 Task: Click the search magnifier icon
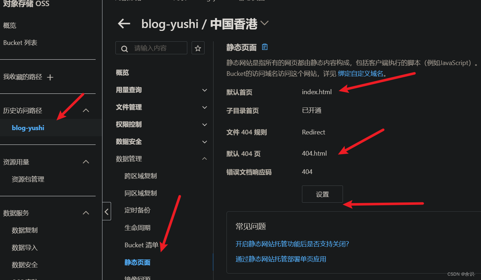tap(124, 49)
